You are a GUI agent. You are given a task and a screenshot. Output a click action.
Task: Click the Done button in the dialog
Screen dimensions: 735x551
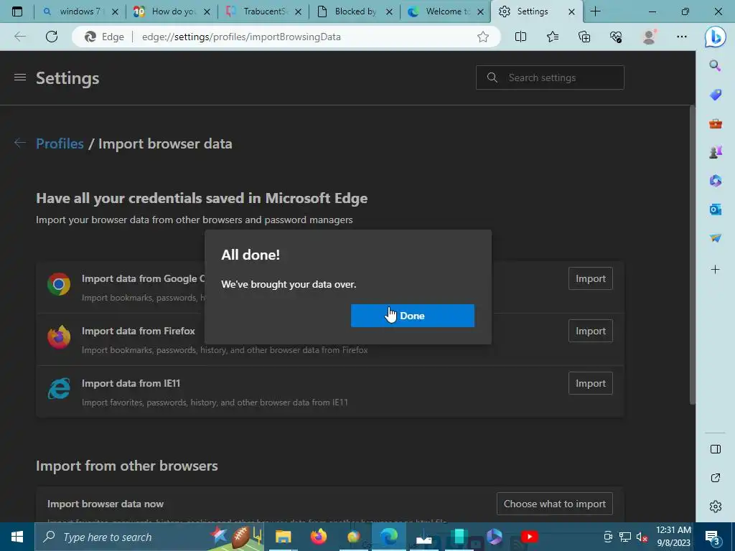click(x=412, y=316)
